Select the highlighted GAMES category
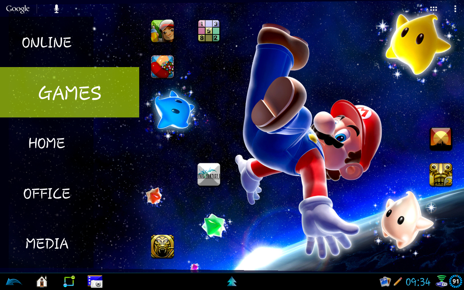 [70, 92]
